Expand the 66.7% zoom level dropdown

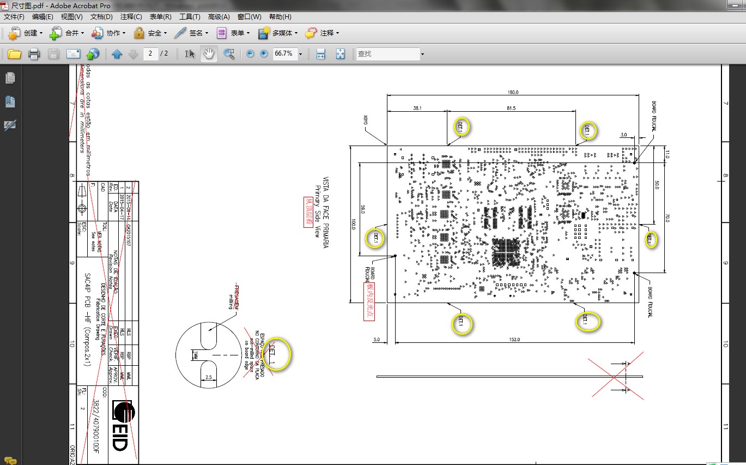(300, 54)
